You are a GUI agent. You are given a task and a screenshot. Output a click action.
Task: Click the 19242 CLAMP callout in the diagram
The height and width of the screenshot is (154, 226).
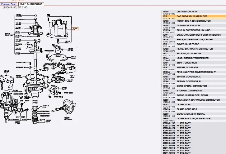[64, 88]
